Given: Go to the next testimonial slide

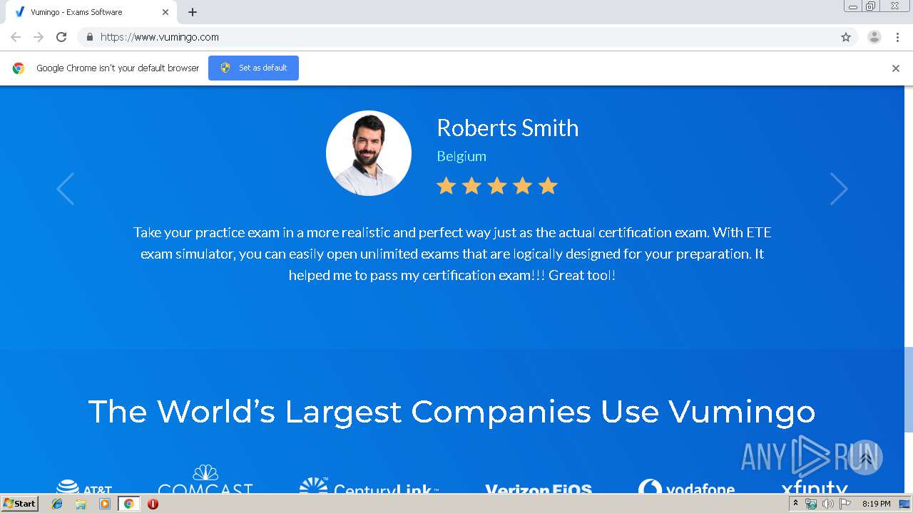Looking at the screenshot, I should coord(839,189).
